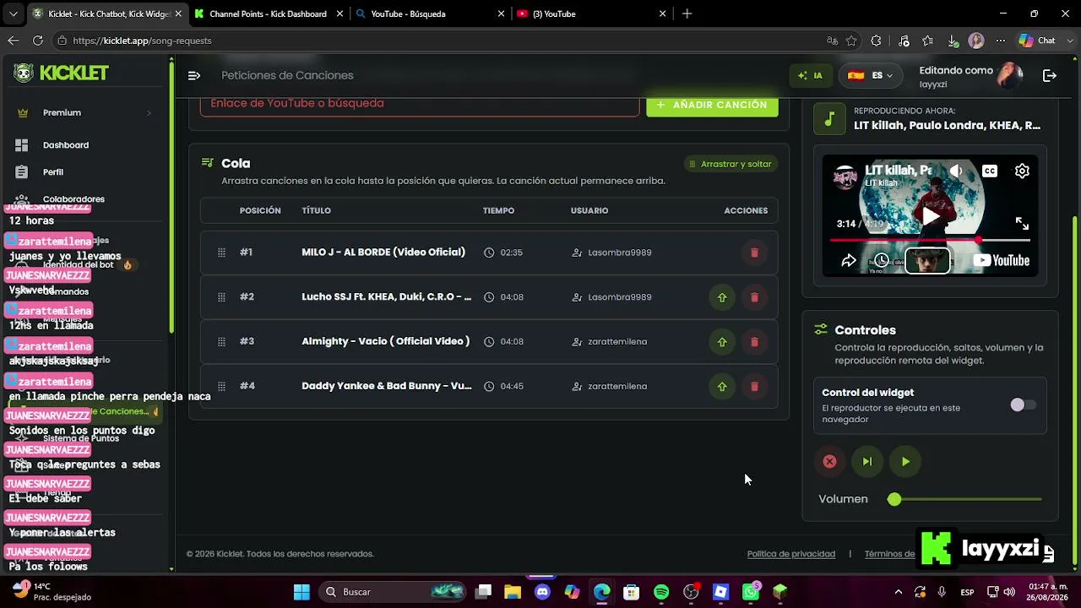Play the video in YouTube player
Image resolution: width=1081 pixels, height=608 pixels.
(x=930, y=215)
